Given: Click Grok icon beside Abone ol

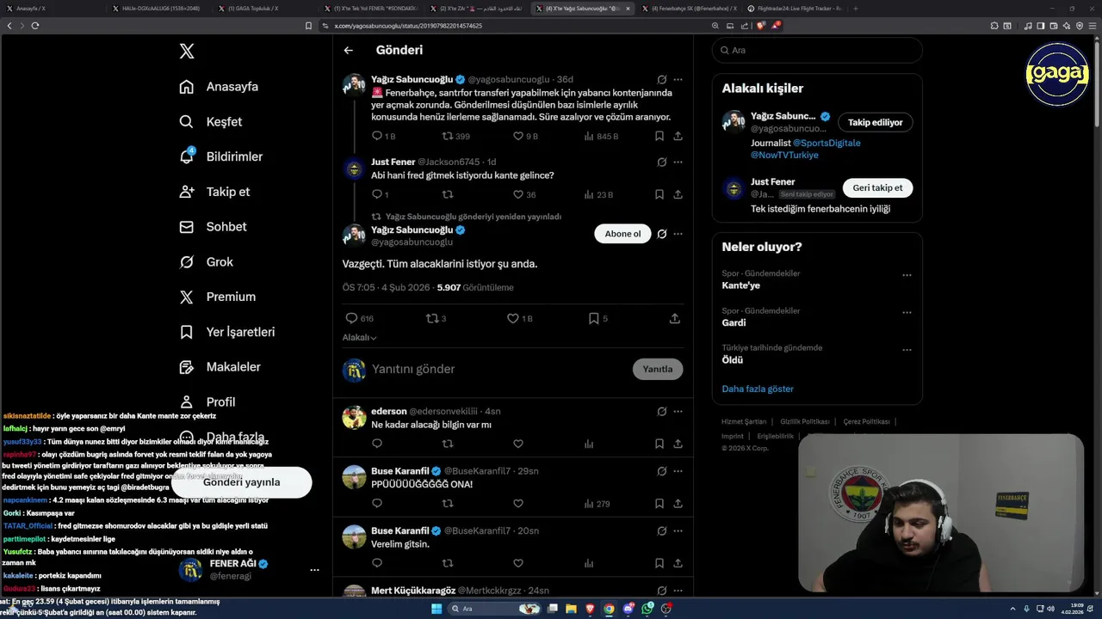Looking at the screenshot, I should [661, 234].
